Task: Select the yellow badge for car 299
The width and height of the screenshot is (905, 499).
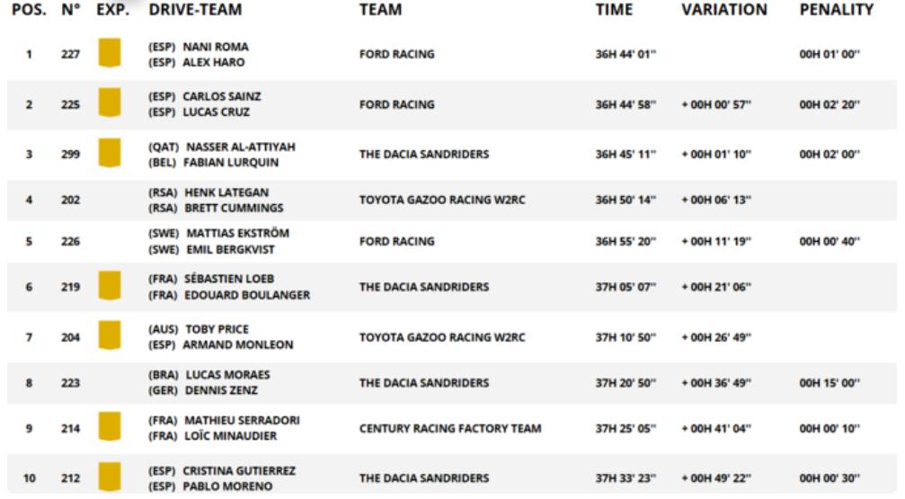Action: click(x=110, y=153)
